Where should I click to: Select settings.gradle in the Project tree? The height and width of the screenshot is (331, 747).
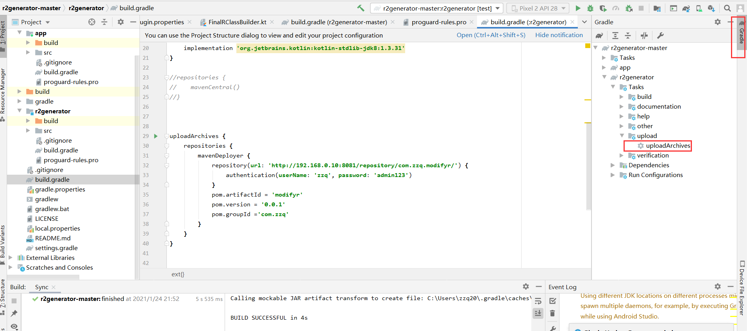[x=56, y=248]
